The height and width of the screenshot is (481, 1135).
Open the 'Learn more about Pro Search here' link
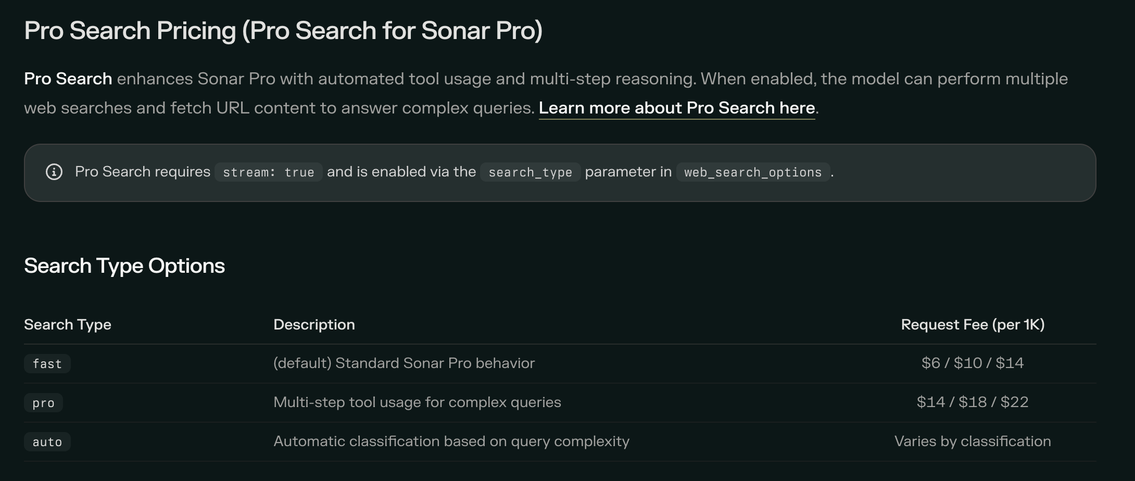(x=676, y=108)
